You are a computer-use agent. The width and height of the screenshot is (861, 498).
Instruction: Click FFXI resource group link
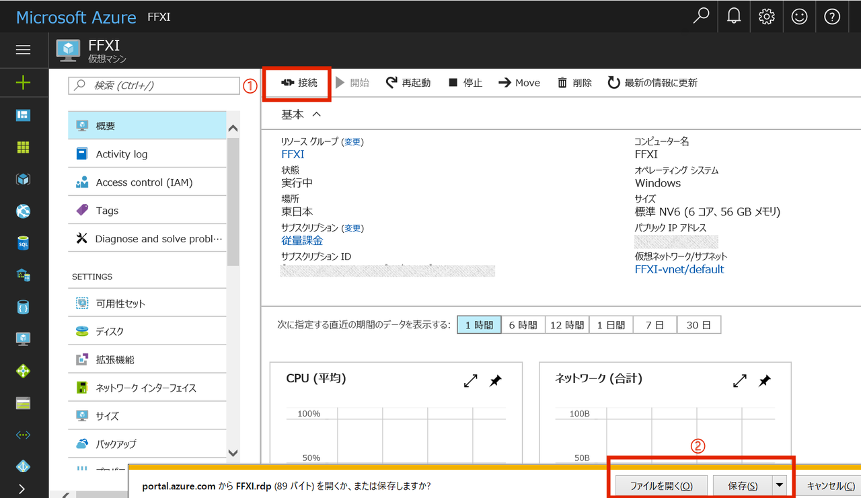(293, 155)
